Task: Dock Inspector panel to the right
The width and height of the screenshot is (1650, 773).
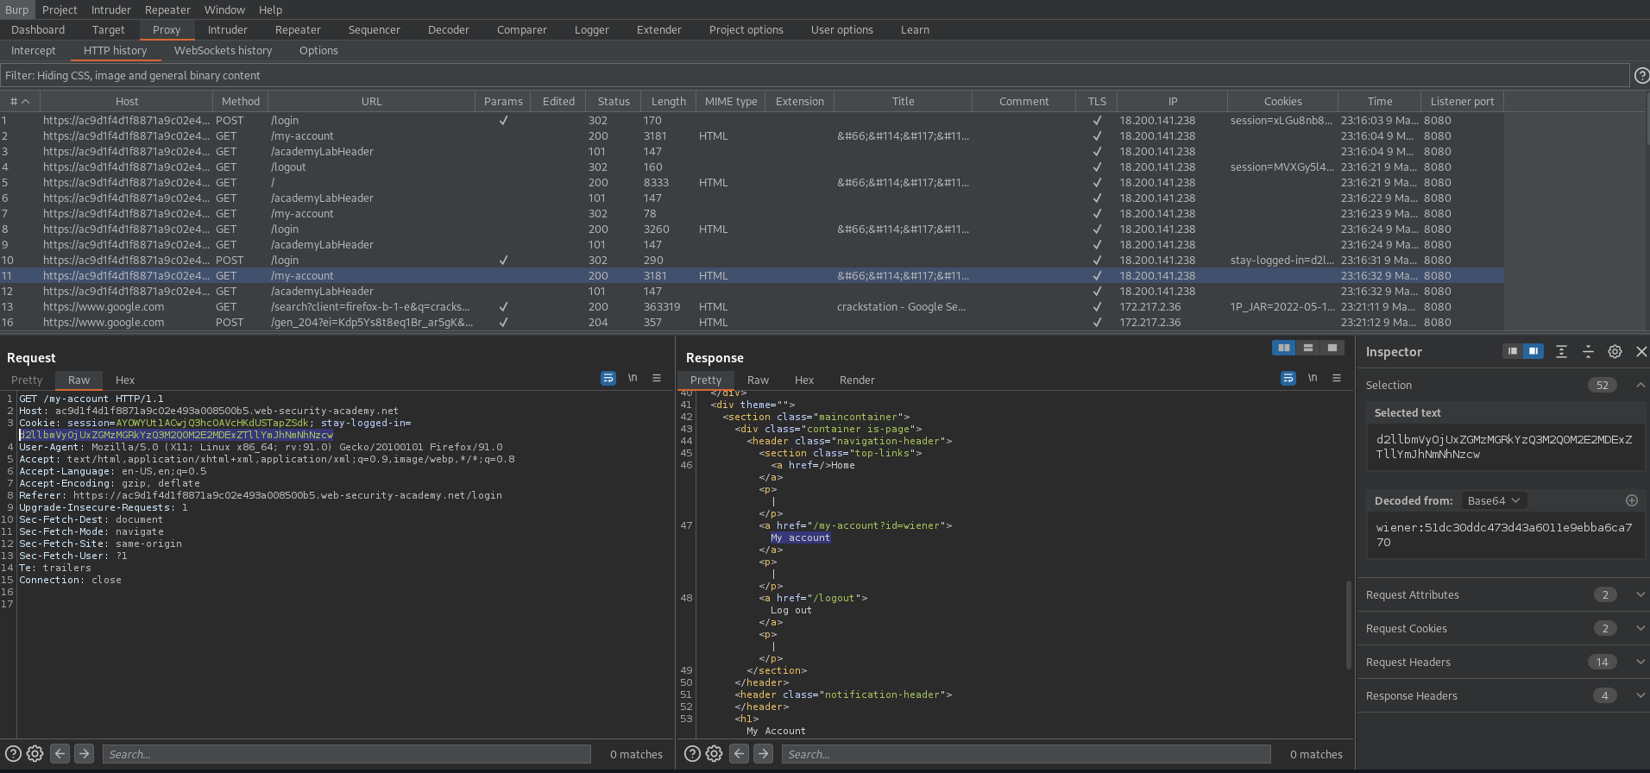Action: [1533, 351]
